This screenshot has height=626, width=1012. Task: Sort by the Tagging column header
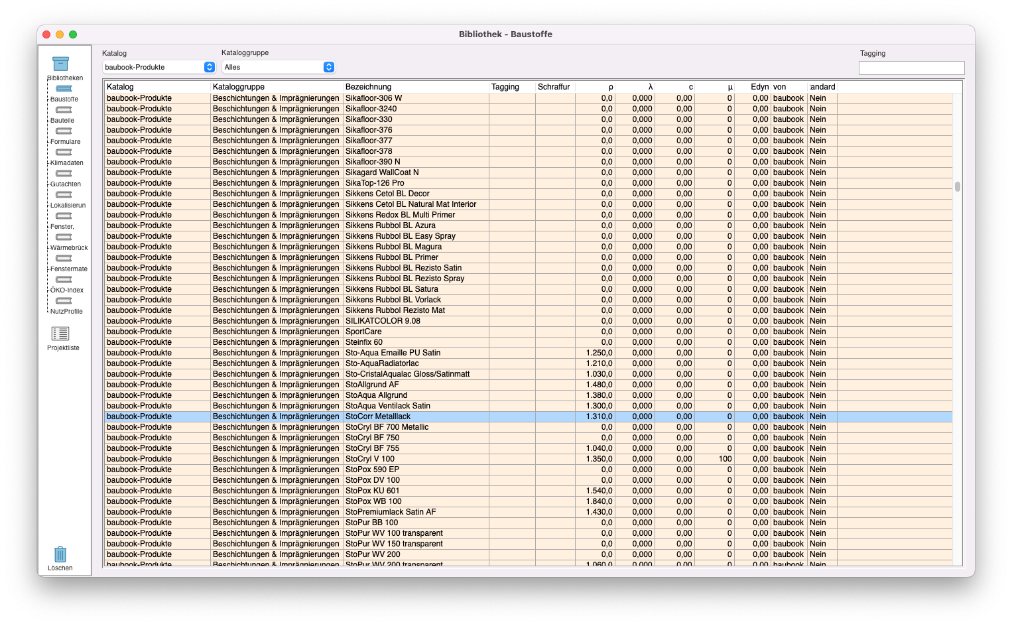coord(512,87)
